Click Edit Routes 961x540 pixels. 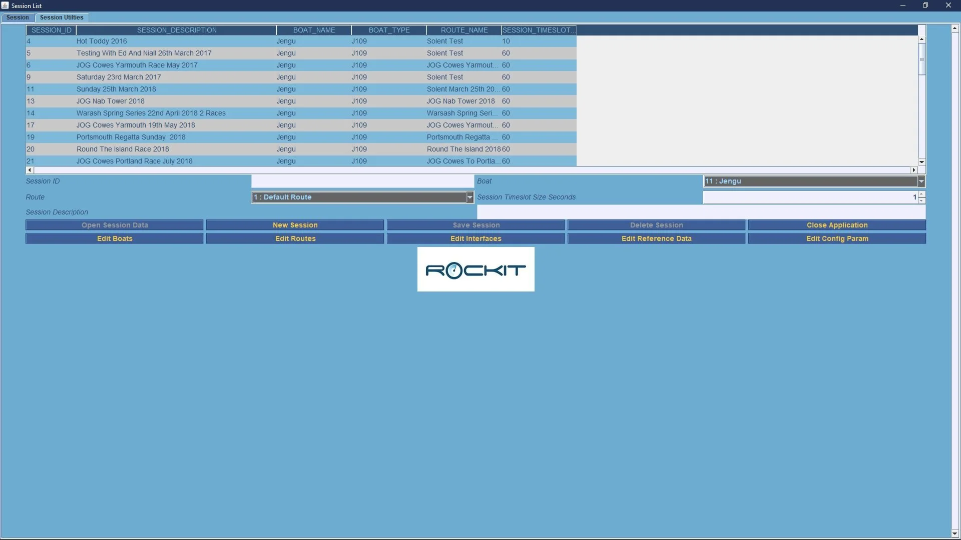[x=295, y=238]
